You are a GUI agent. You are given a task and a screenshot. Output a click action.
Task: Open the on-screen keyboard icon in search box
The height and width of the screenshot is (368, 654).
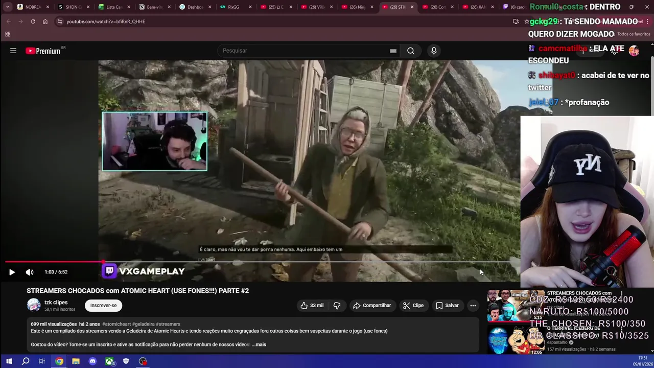[x=393, y=51]
